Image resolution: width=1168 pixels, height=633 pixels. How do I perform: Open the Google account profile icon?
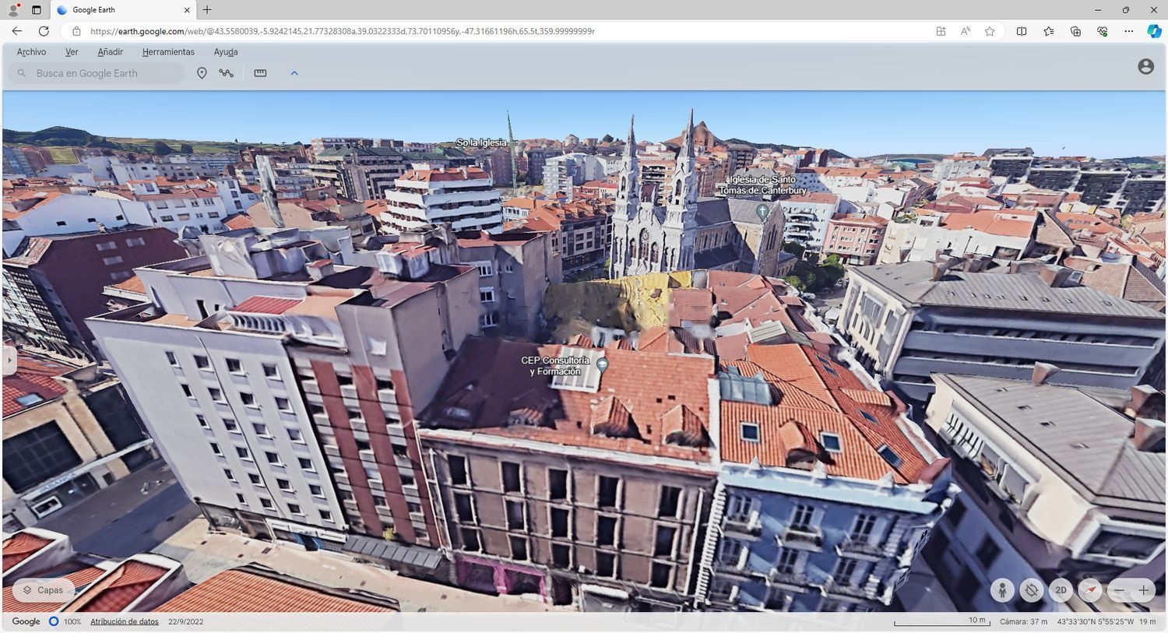pyautogui.click(x=1145, y=67)
